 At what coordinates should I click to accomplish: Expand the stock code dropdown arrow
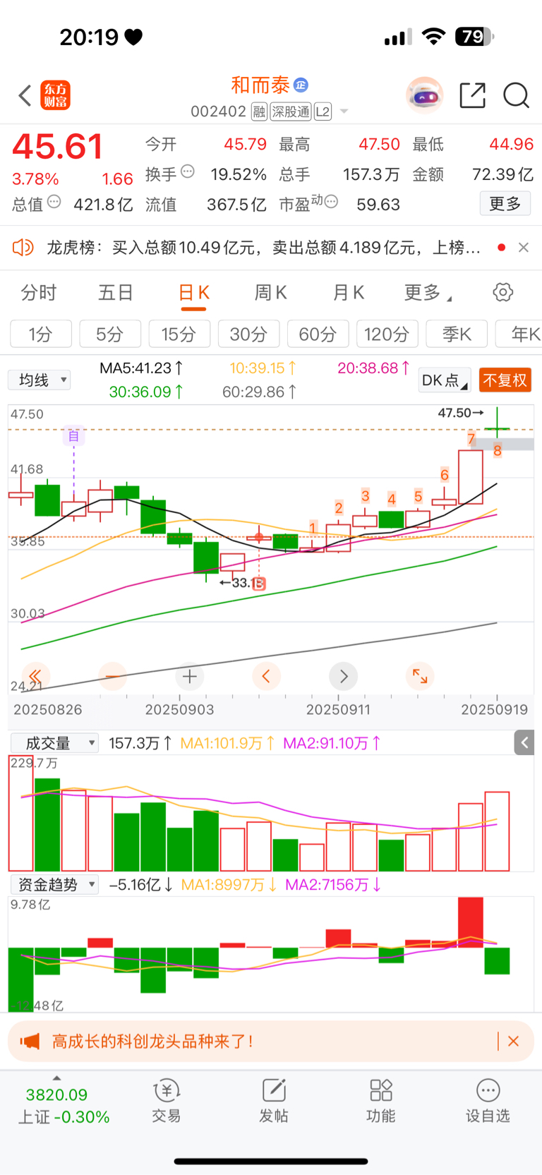click(344, 112)
